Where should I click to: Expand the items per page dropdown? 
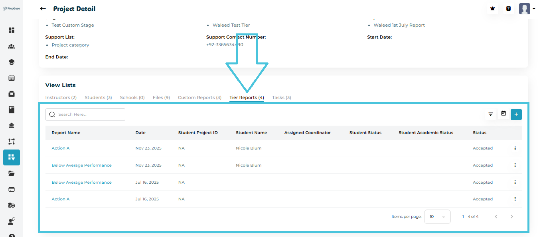(437, 217)
